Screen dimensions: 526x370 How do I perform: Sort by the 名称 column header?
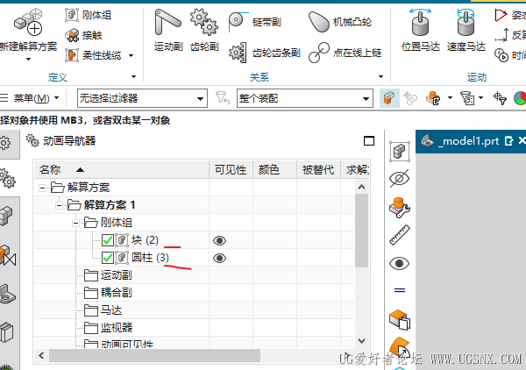click(x=122, y=170)
